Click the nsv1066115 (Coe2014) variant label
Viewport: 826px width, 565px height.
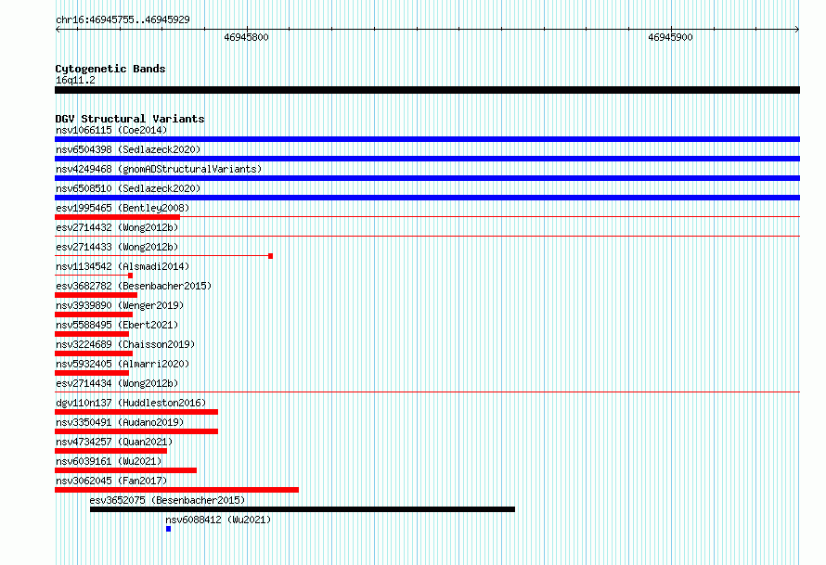(x=111, y=130)
